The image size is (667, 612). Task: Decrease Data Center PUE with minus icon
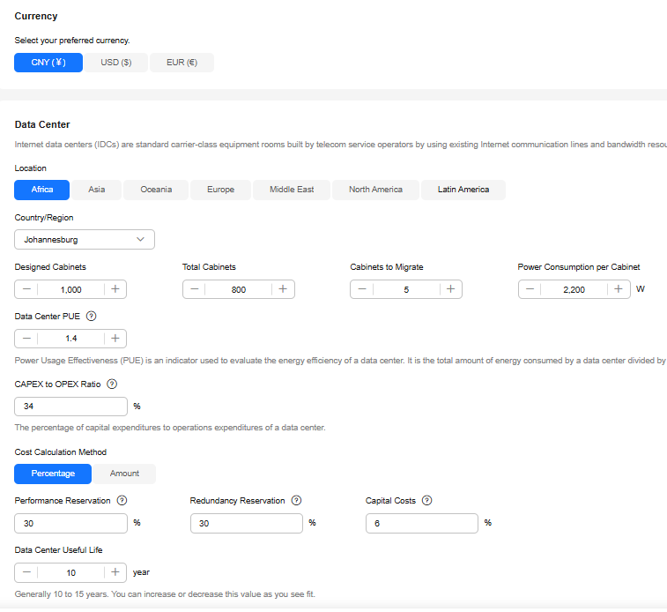click(26, 339)
